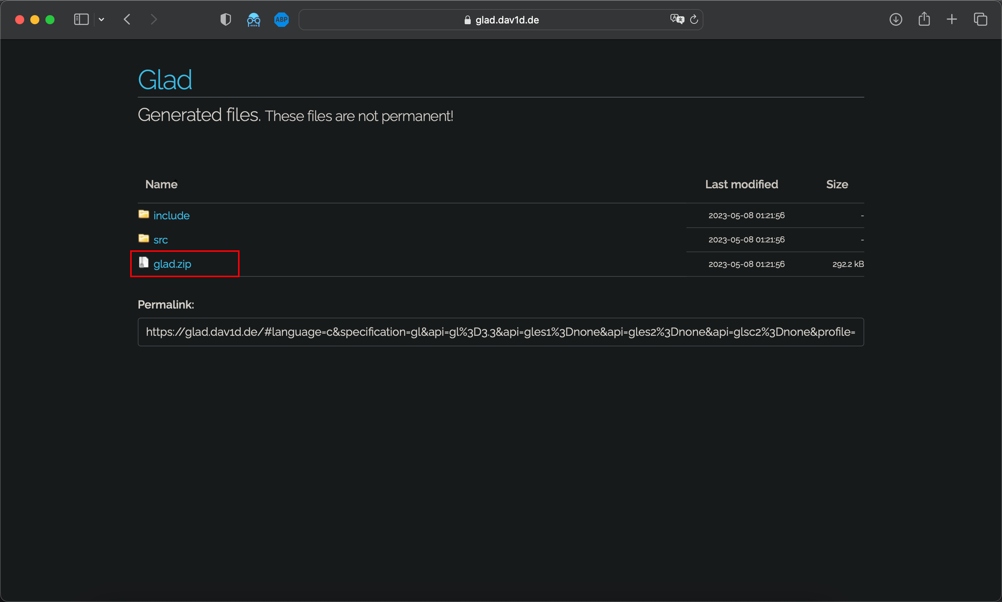Toggle the Safari sidebar icon
This screenshot has height=602, width=1002.
click(81, 19)
